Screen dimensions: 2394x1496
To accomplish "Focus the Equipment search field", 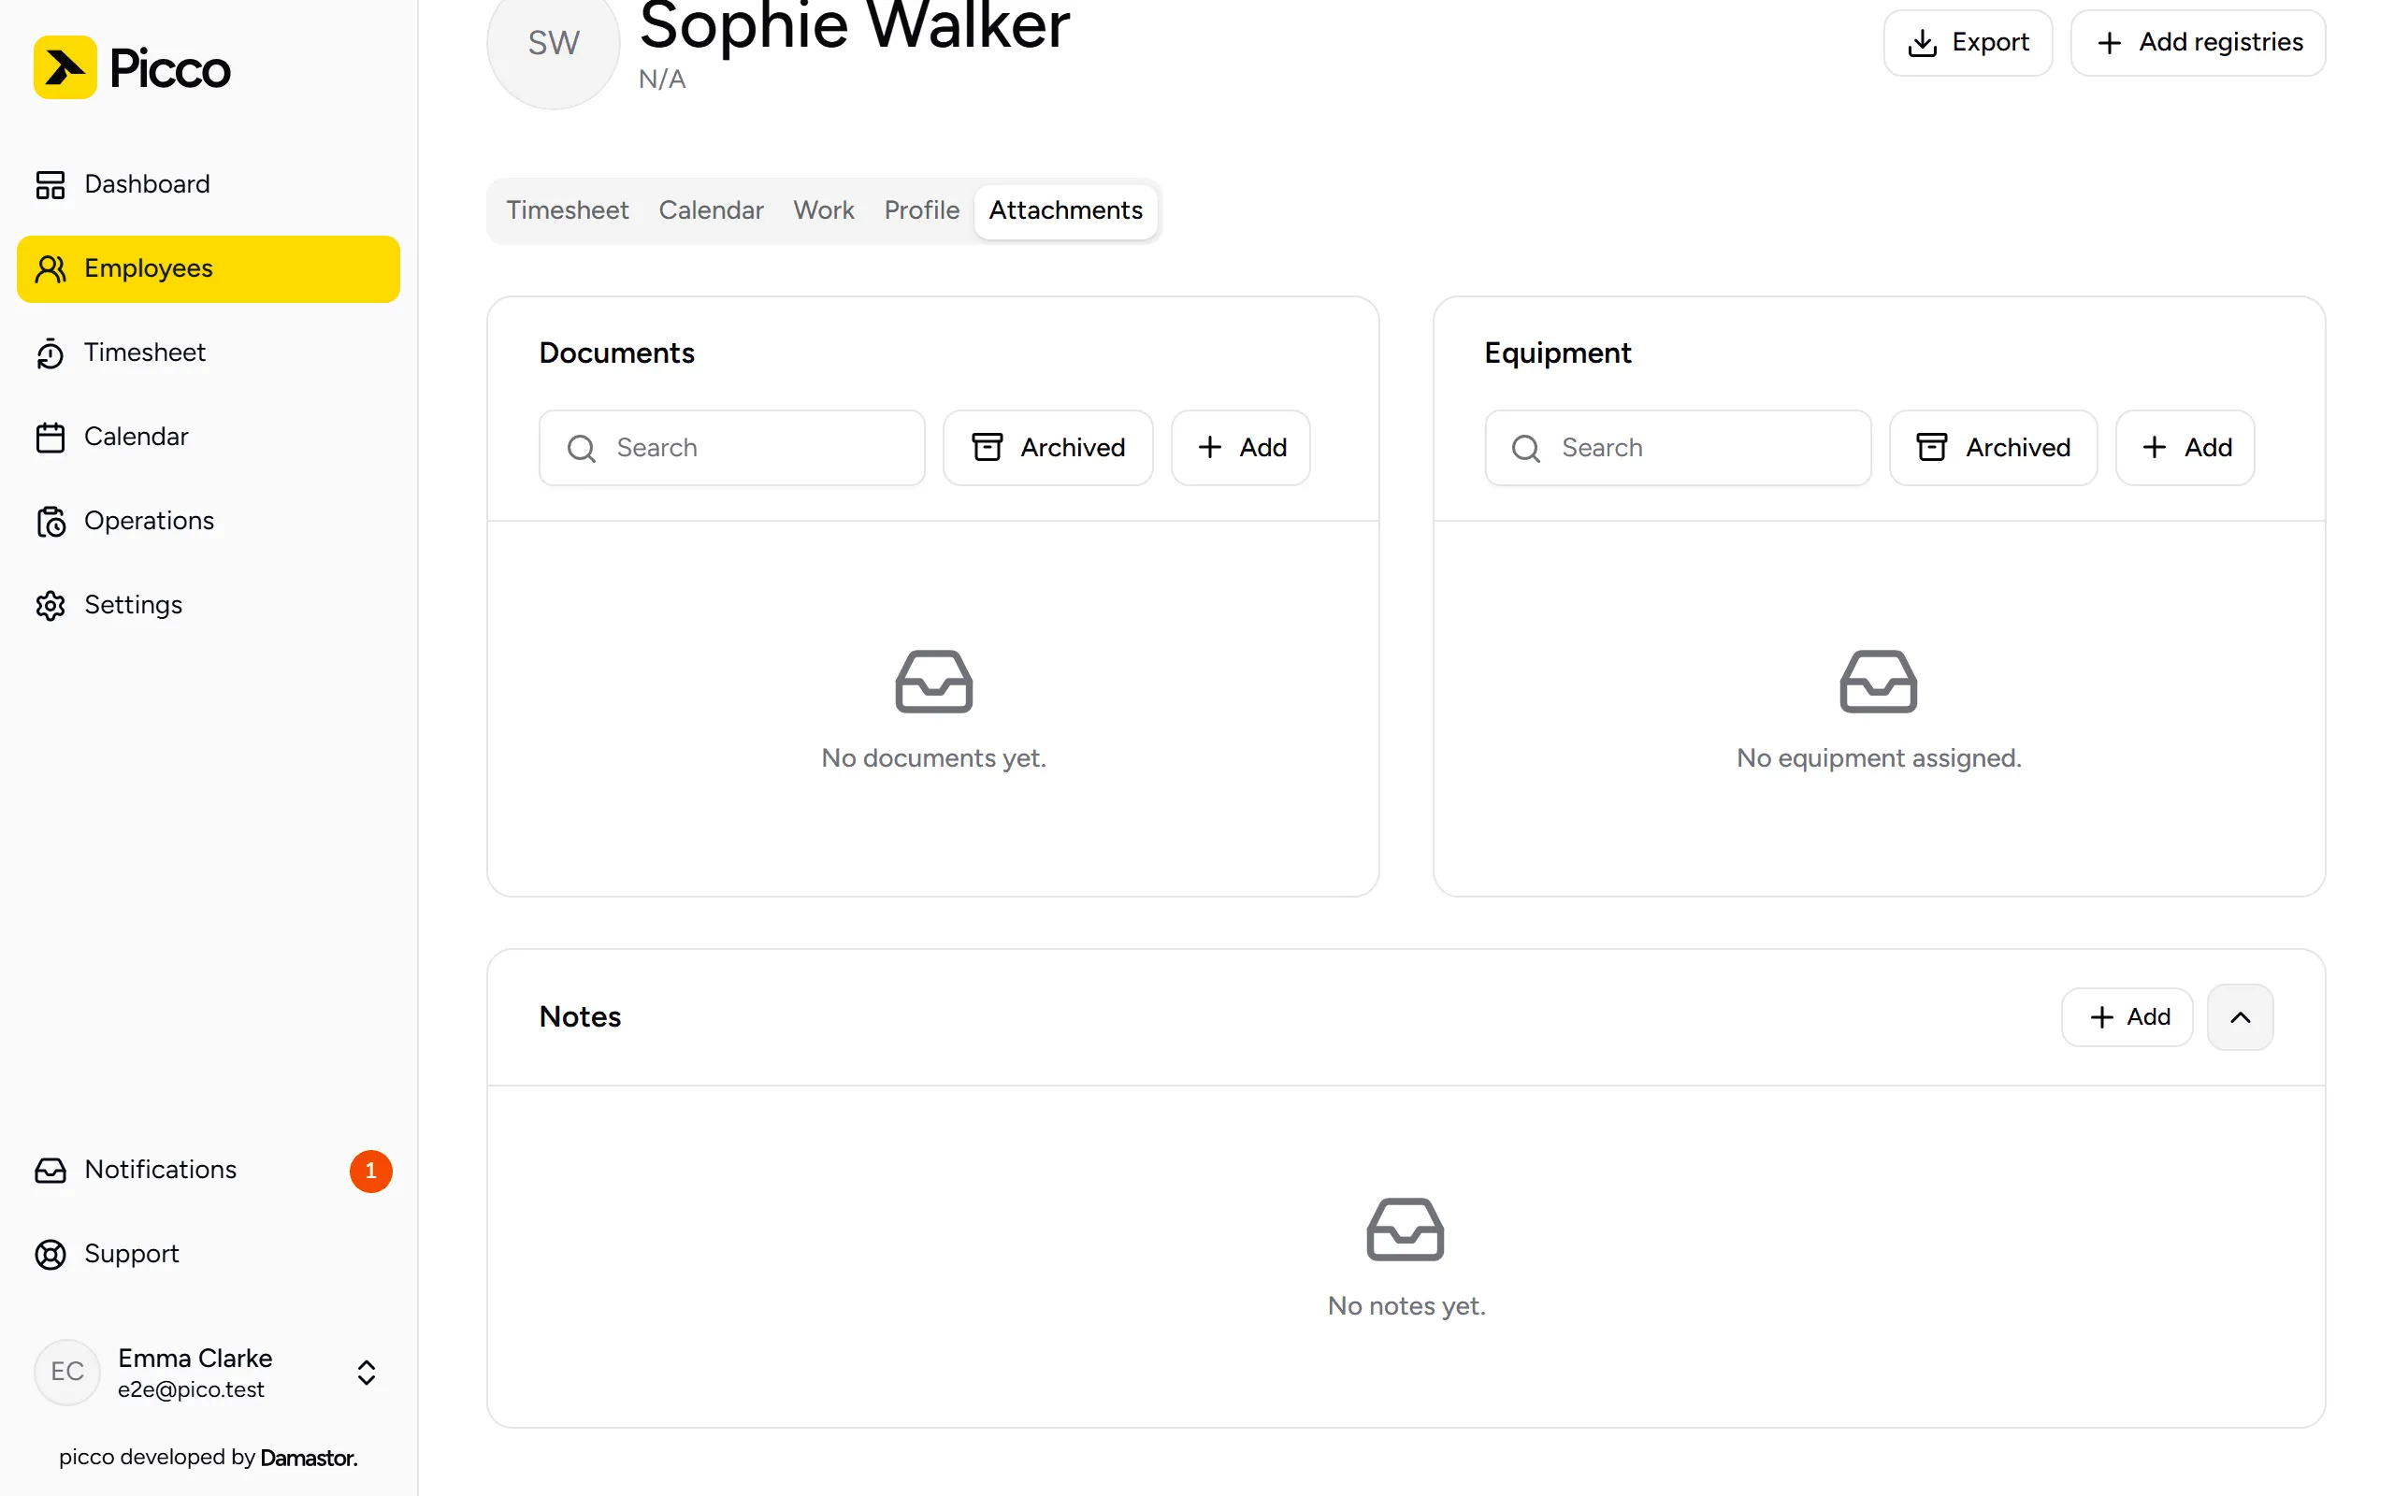I will pyautogui.click(x=1678, y=448).
